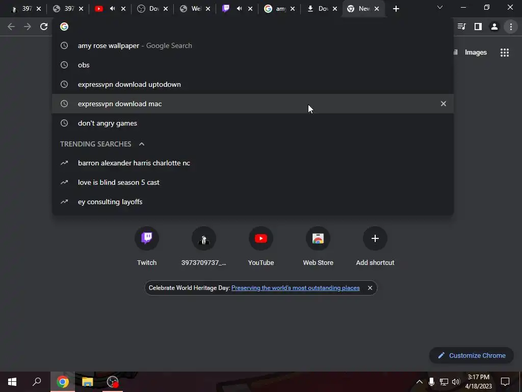Click the Chrome taskbar icon
Viewport: 522px width, 392px height.
point(63,382)
